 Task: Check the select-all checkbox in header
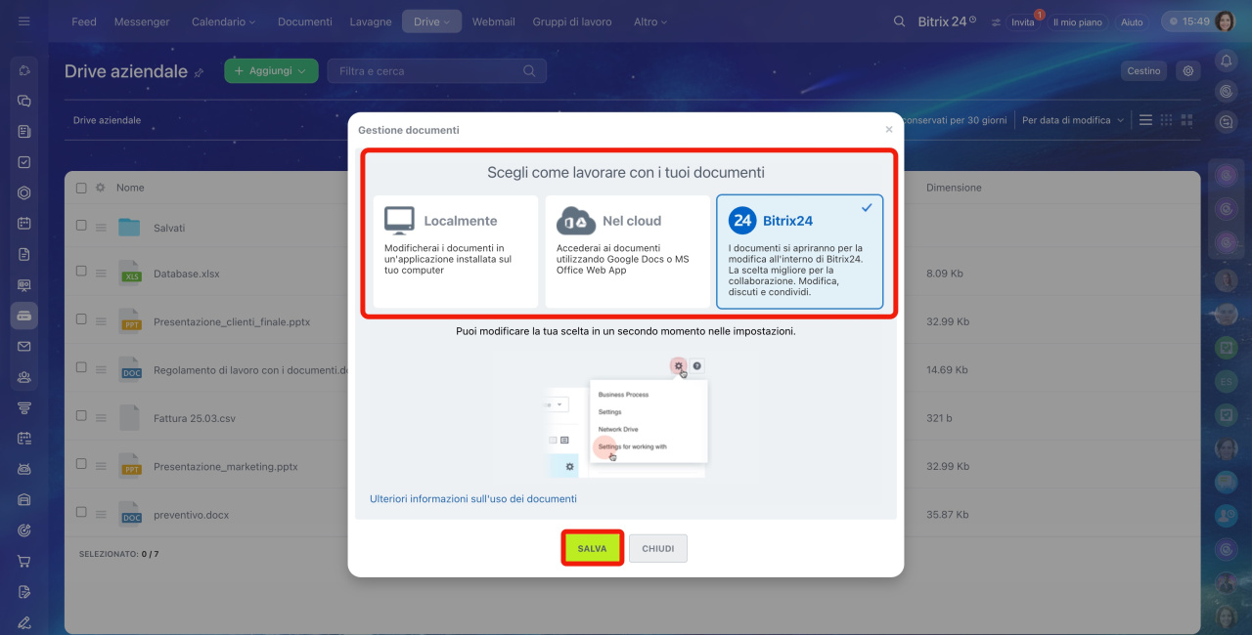point(81,188)
